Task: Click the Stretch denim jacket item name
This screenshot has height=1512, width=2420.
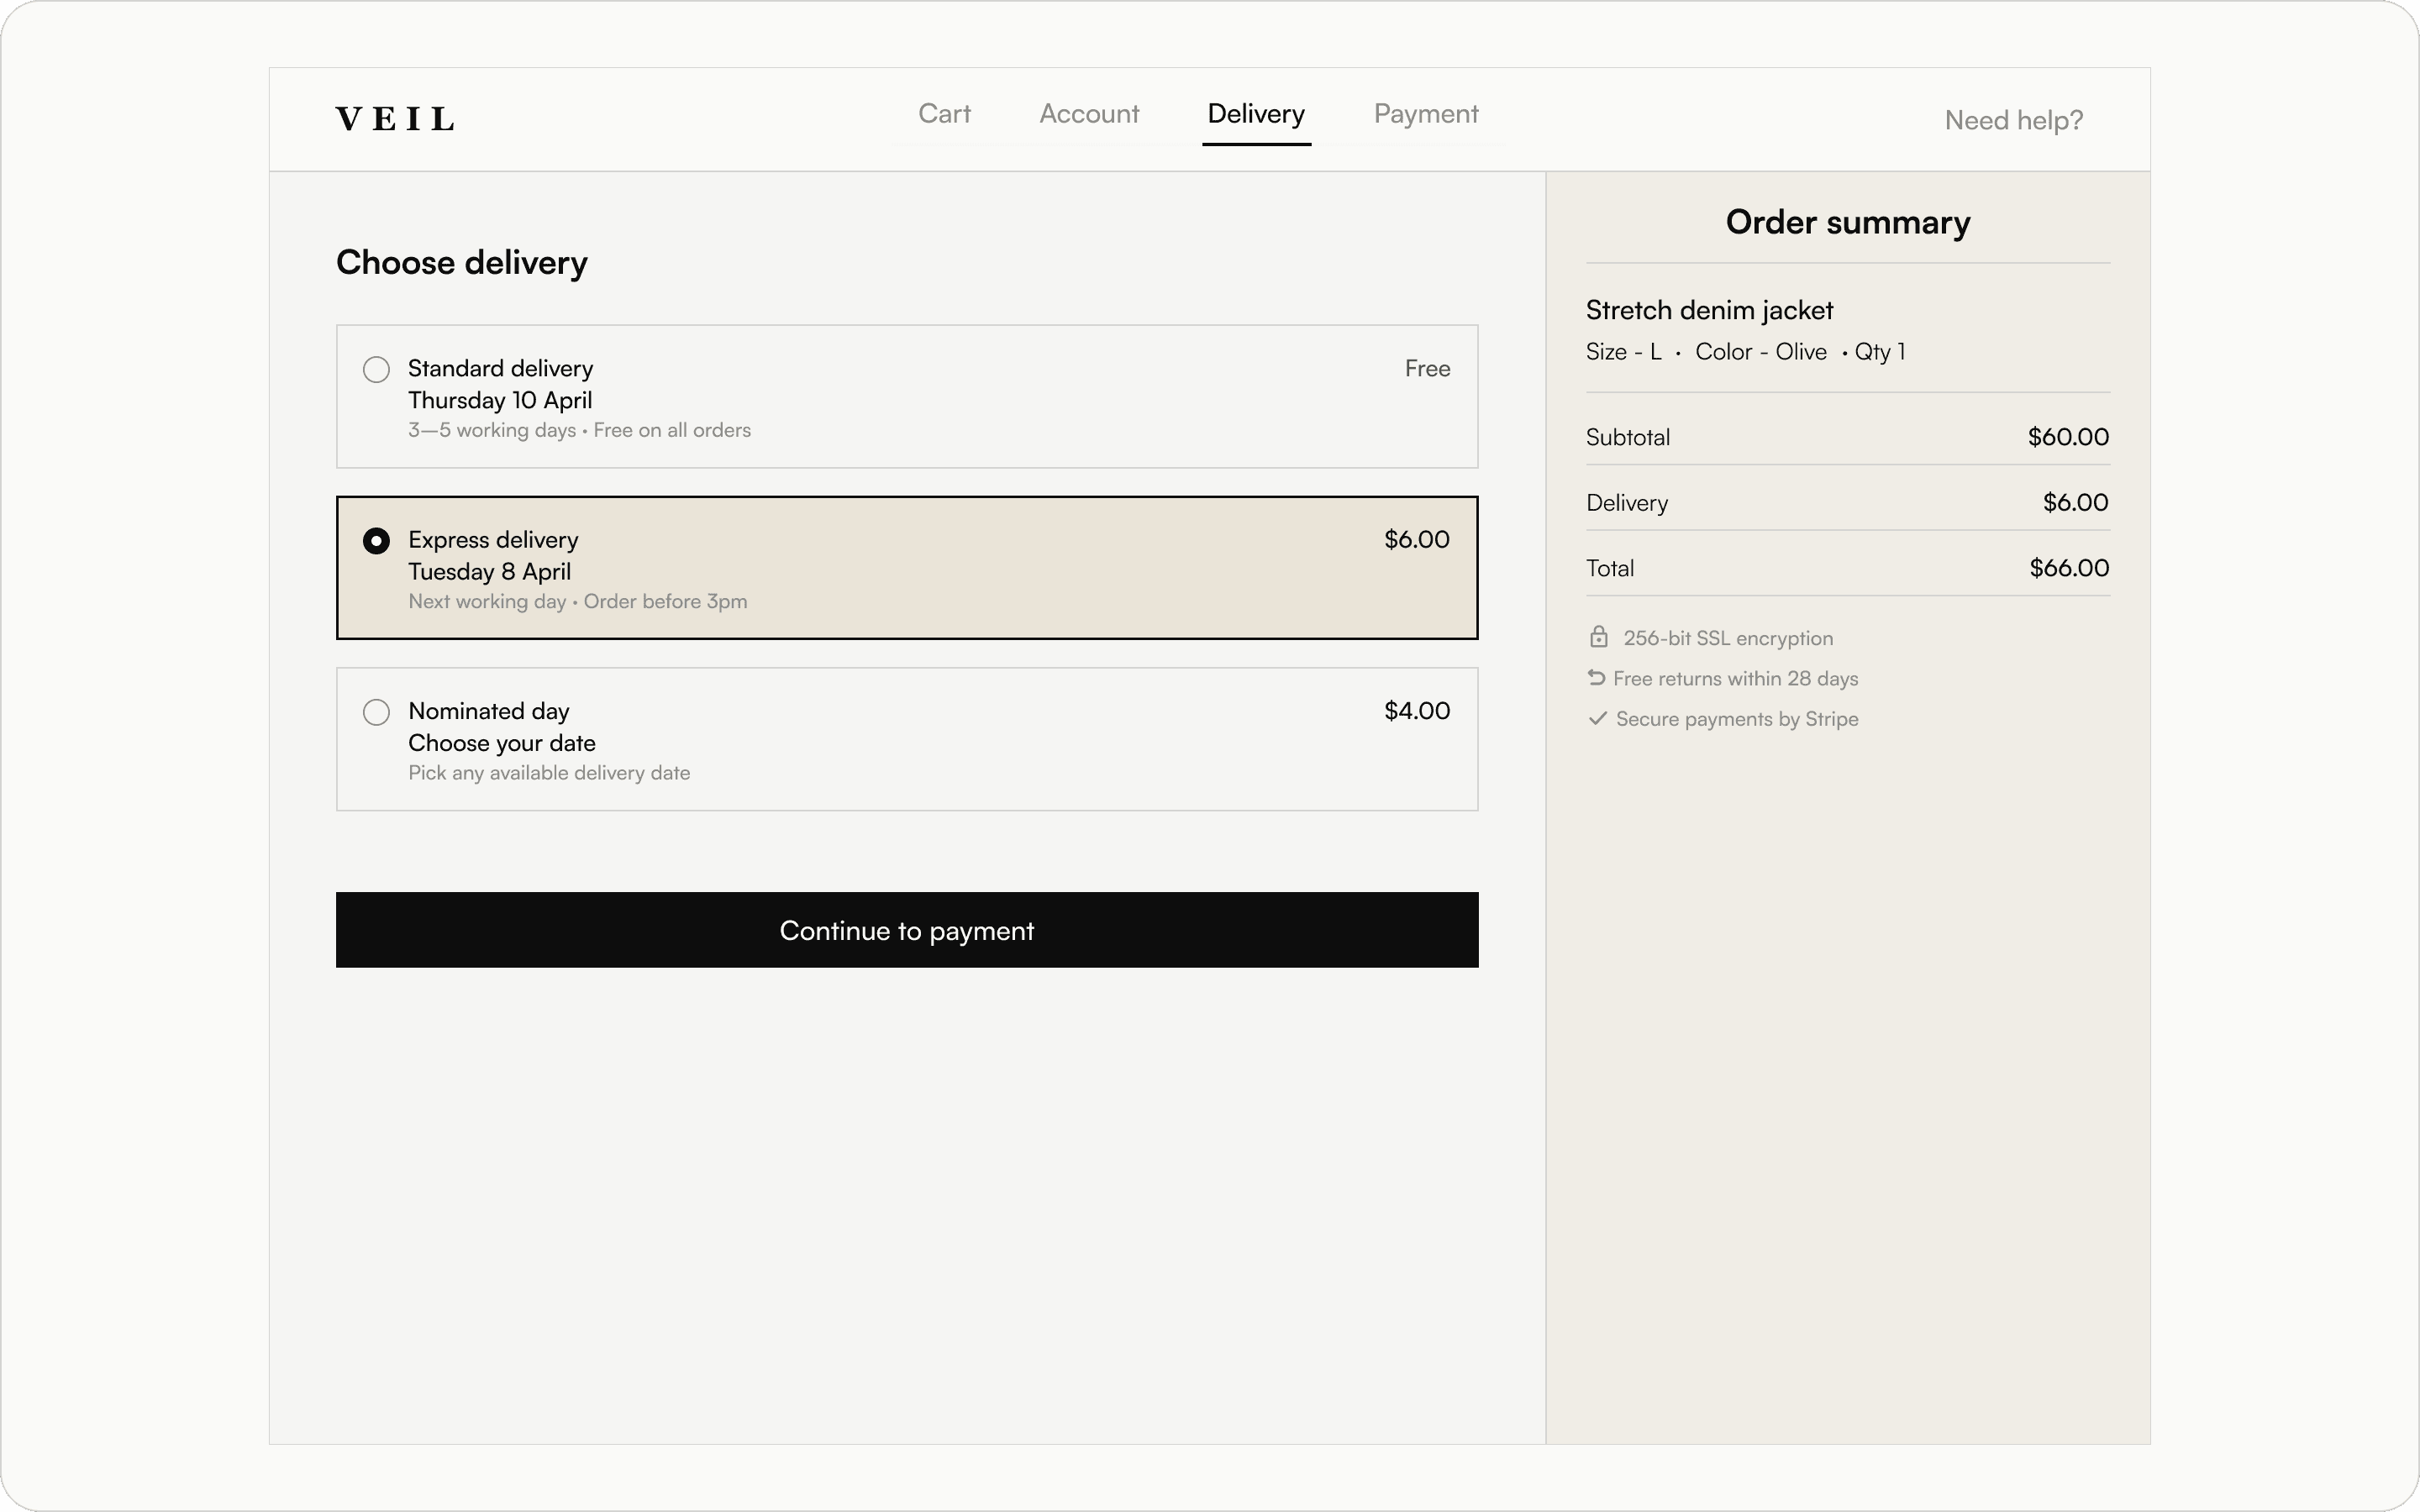Action: click(x=1709, y=310)
